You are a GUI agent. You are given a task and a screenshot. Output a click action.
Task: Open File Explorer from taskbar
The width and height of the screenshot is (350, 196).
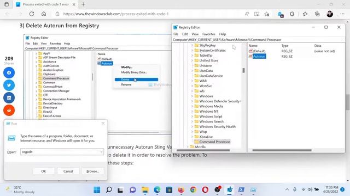[x=145, y=190]
